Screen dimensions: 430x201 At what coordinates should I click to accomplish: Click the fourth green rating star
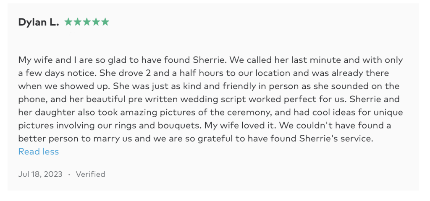pyautogui.click(x=96, y=22)
